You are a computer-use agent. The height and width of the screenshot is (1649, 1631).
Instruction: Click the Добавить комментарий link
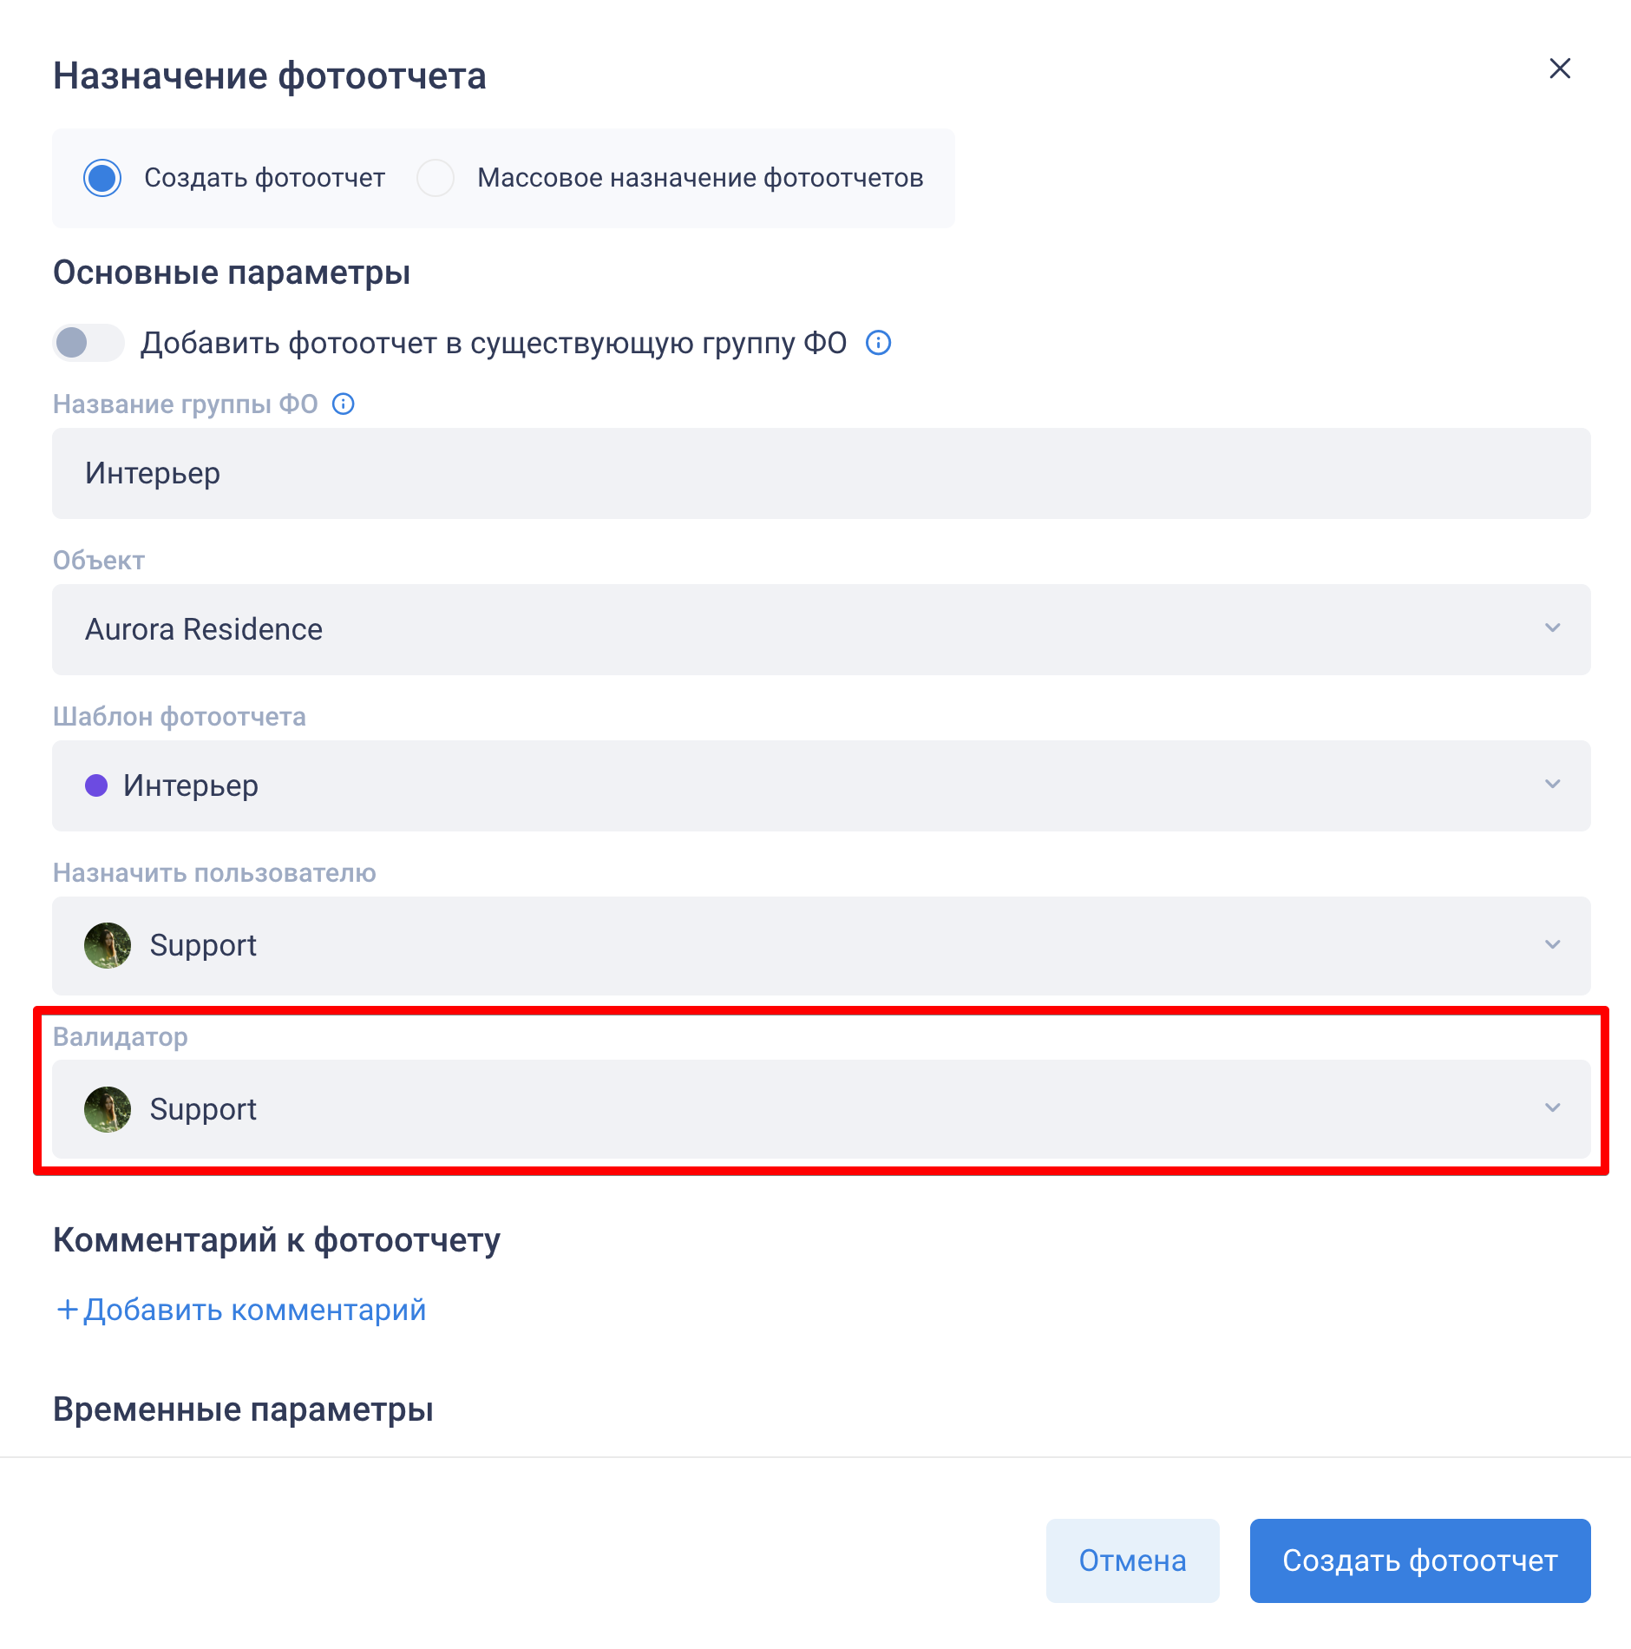254,1310
